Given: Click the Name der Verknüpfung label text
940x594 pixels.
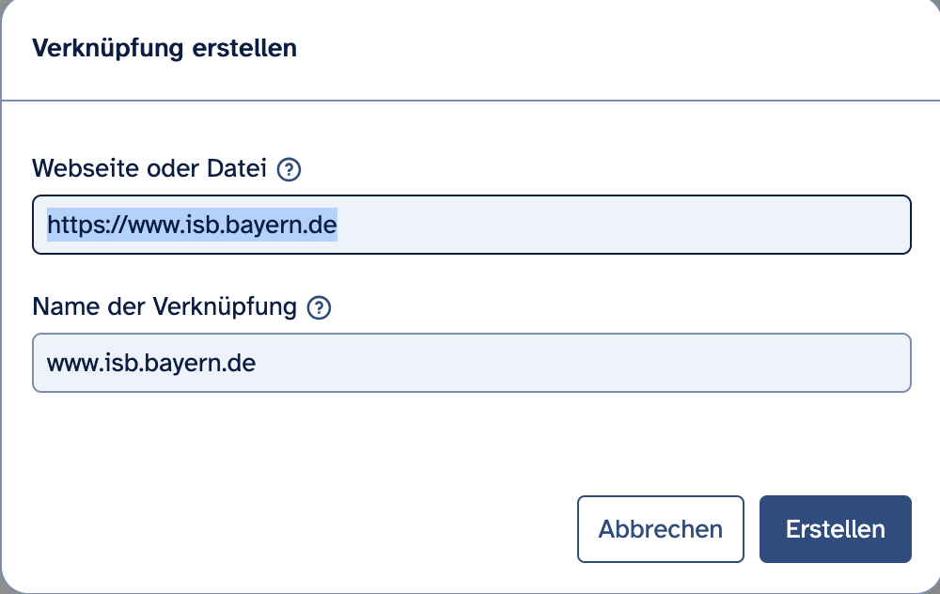Looking at the screenshot, I should [164, 307].
